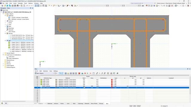
Task: Collapse the Materials tree node
Action: click(5, 16)
